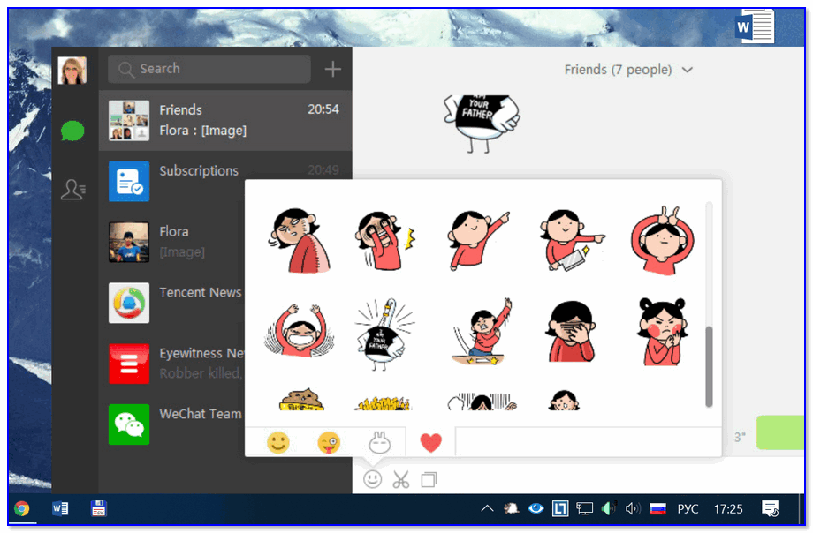Click the Search chats input field
This screenshot has height=533, width=813.
210,69
